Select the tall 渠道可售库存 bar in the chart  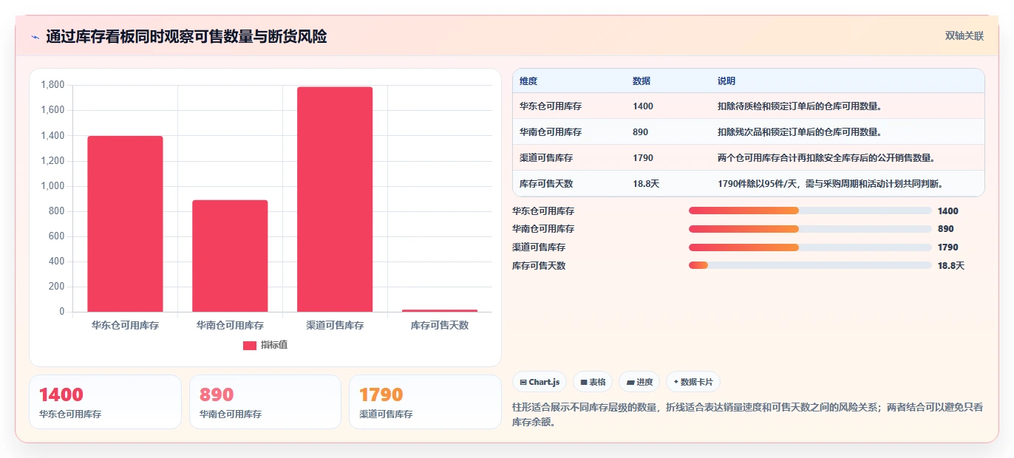click(335, 199)
